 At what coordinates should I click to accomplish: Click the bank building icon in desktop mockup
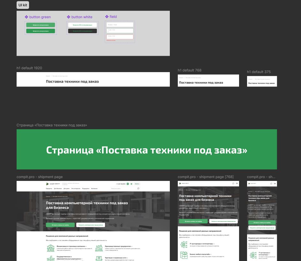(50, 248)
